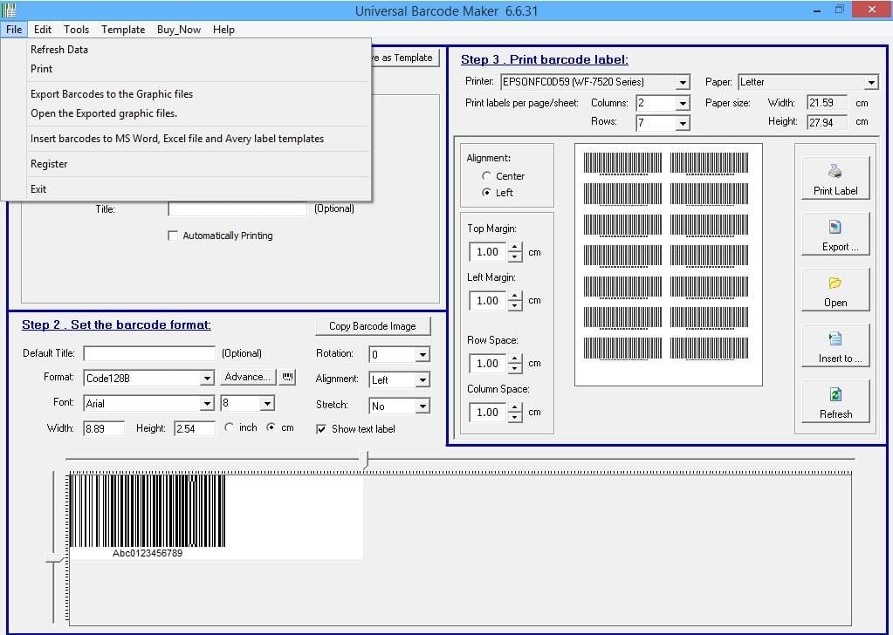This screenshot has height=635, width=893.
Task: Open the Font name dropdown
Action: 207,404
